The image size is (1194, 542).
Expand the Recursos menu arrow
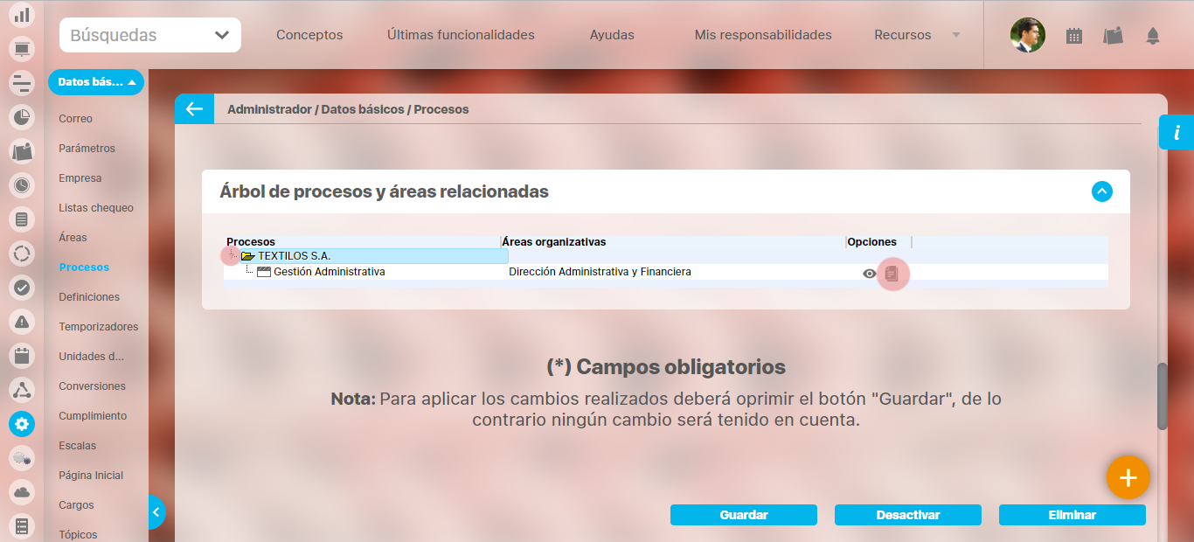956,35
